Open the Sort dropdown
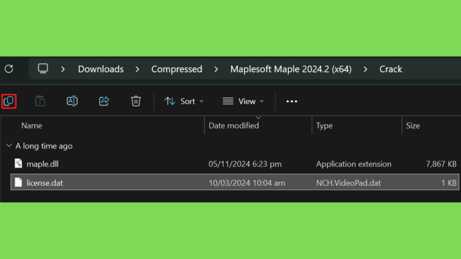Image resolution: width=461 pixels, height=259 pixels. click(x=184, y=101)
